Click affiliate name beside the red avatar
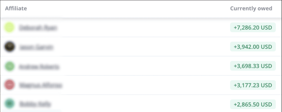The height and width of the screenshot is (112, 282). (x=40, y=85)
